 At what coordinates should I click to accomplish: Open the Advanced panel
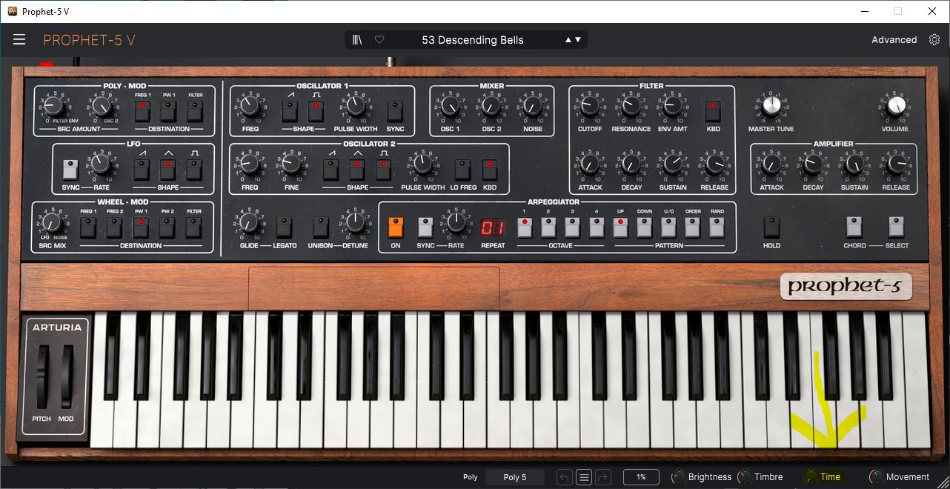[x=894, y=40]
